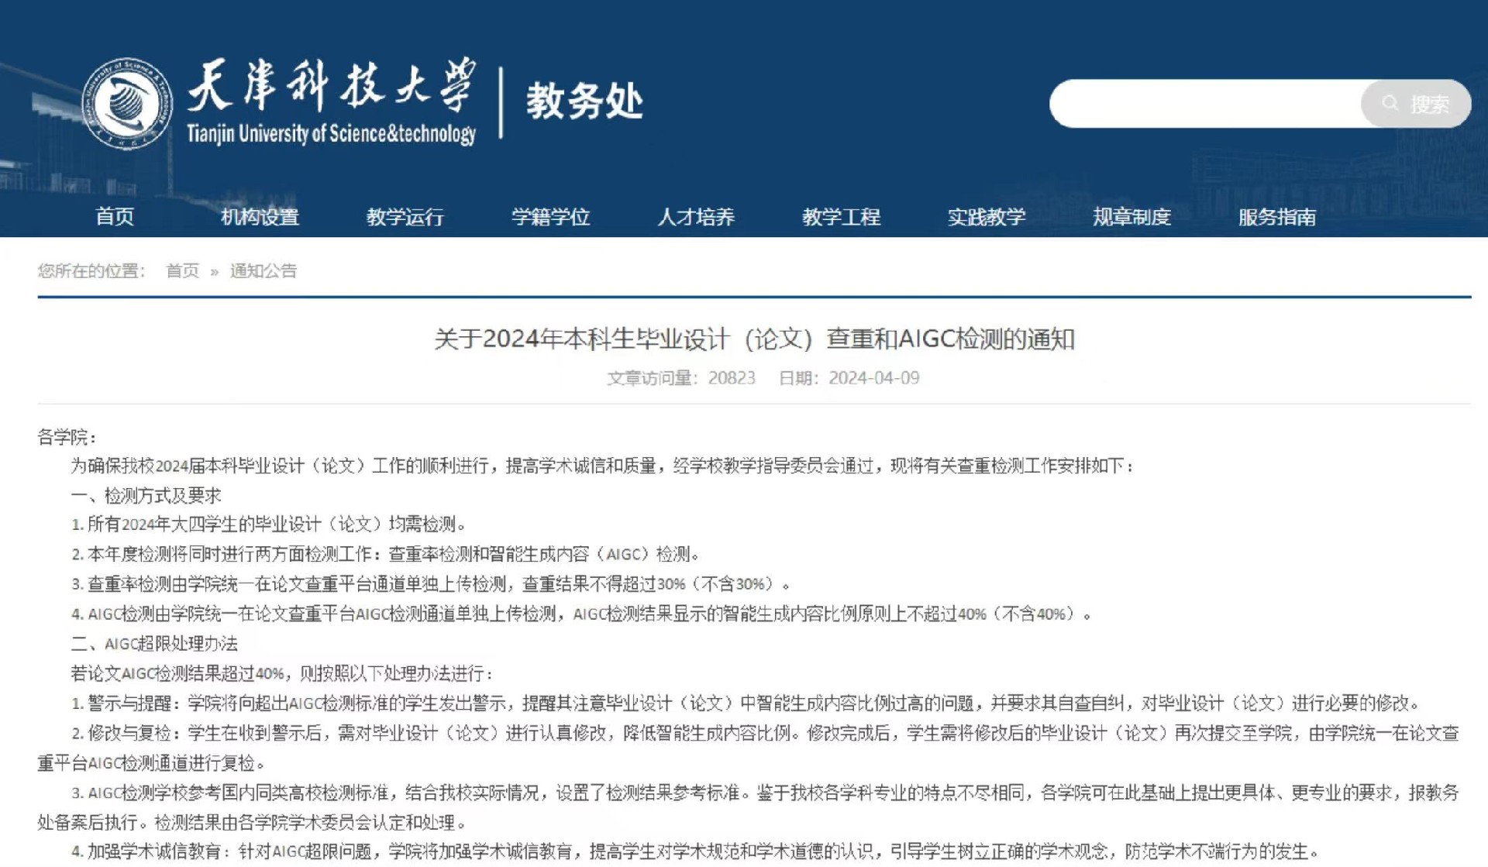Click the 文章访问量: 20823 text
This screenshot has width=1488, height=867.
point(680,377)
